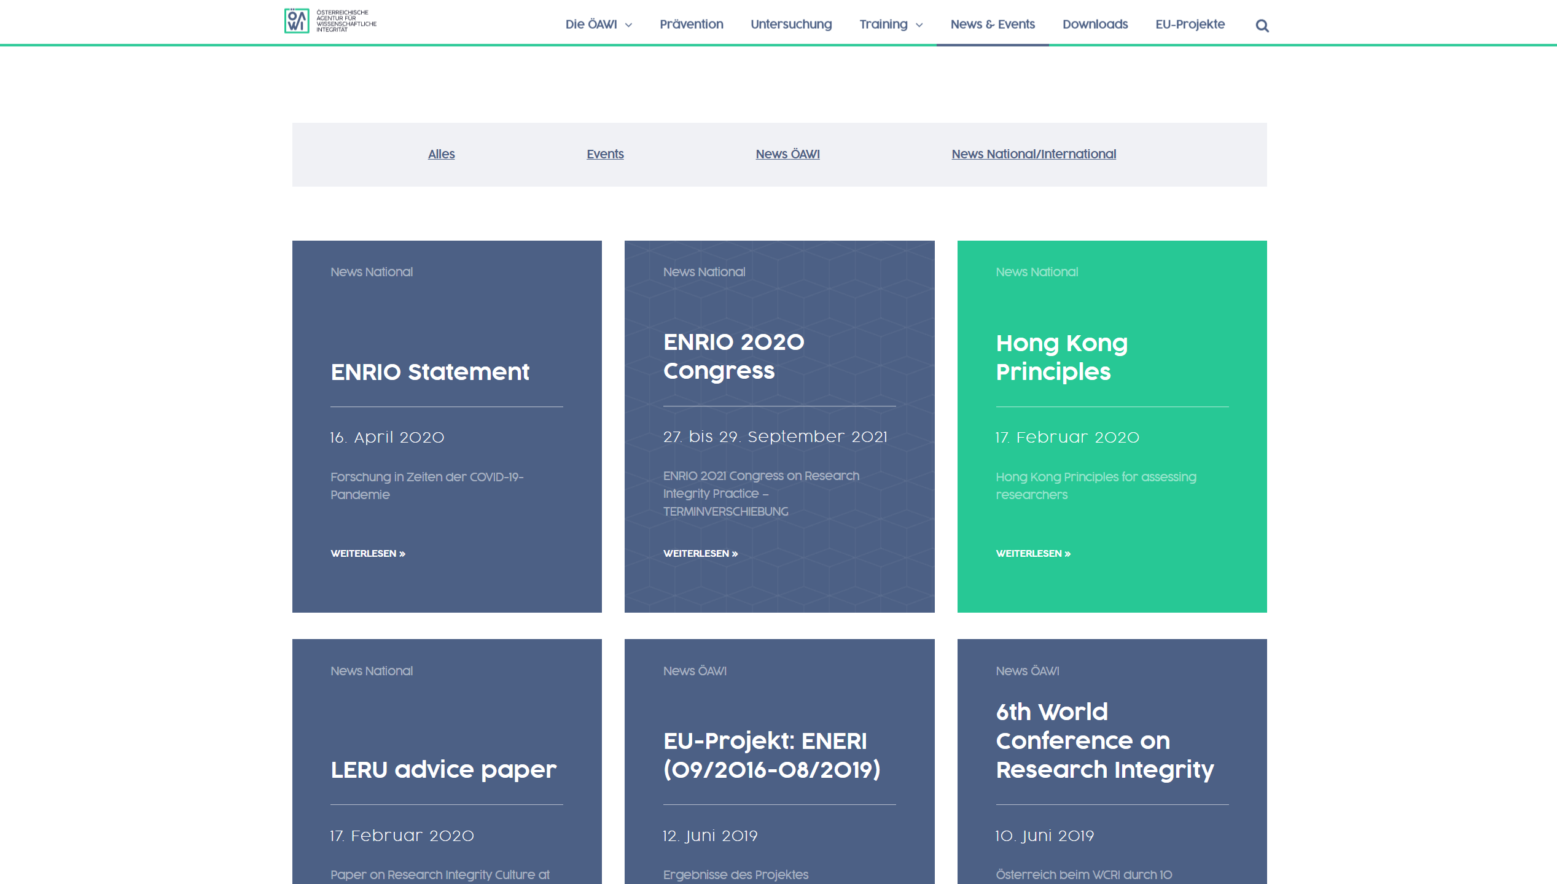1557x884 pixels.
Task: Click the Die ÖAWI menu label
Action: click(x=591, y=24)
